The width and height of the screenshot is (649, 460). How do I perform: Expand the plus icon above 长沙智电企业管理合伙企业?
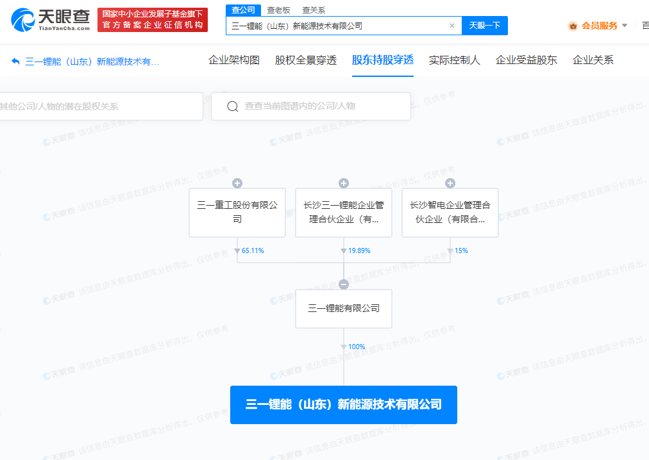click(450, 183)
